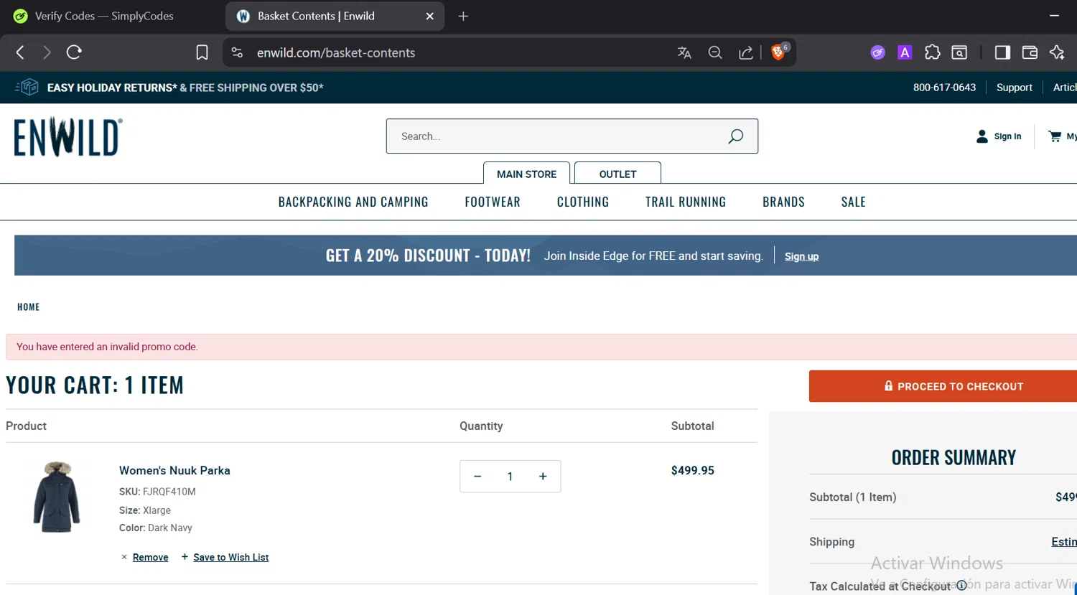Decrease quantity with the minus button
The image size is (1077, 595).
477,477
